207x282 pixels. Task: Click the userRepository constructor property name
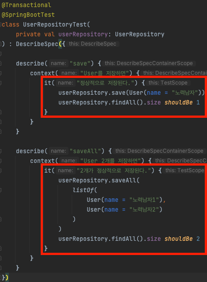[x=83, y=35]
